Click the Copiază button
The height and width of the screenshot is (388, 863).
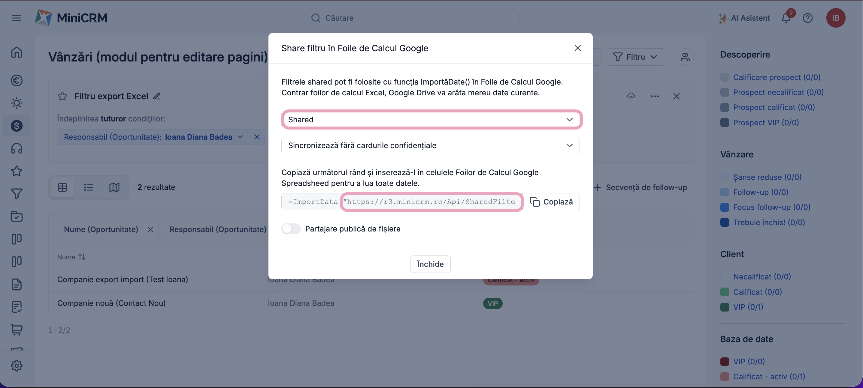pos(551,202)
